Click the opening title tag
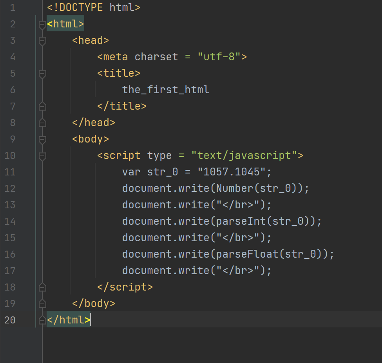 119,73
